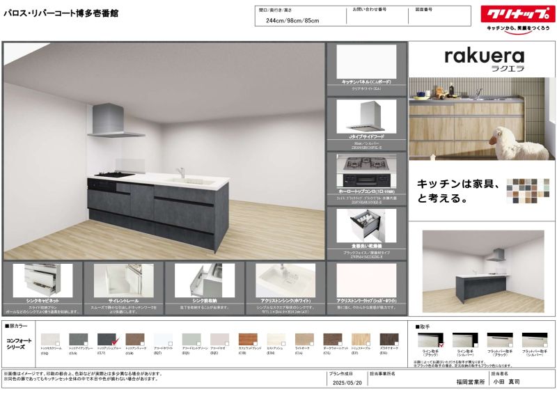557x394 pixels.
Task: Click the slogan キッチンは家具、と考える。
Action: click(x=458, y=191)
